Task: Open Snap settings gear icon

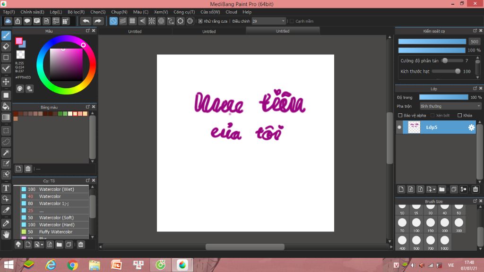Action: point(190,21)
